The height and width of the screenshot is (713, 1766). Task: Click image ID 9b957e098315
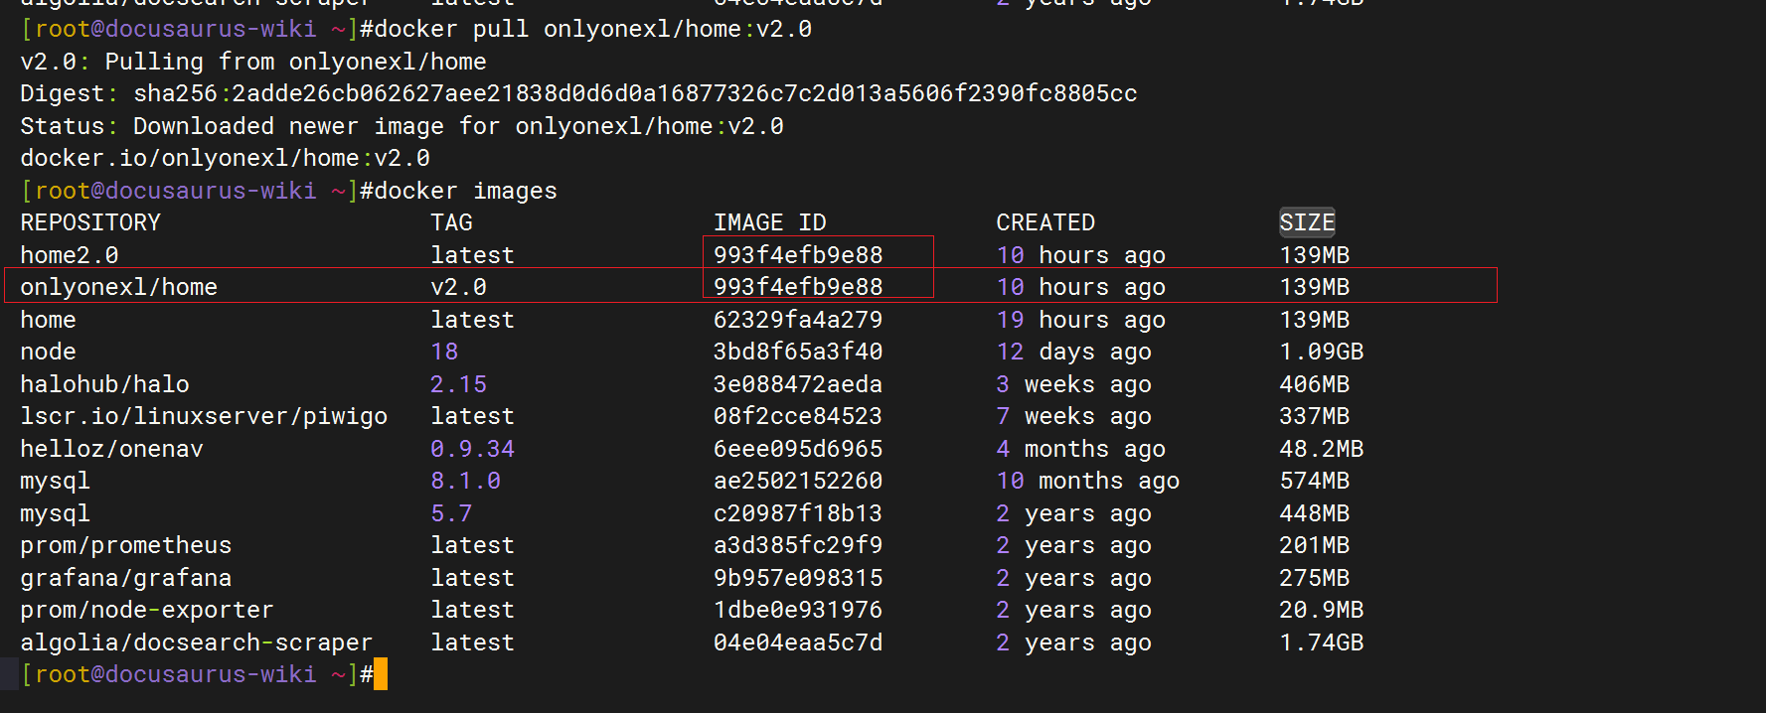(798, 578)
